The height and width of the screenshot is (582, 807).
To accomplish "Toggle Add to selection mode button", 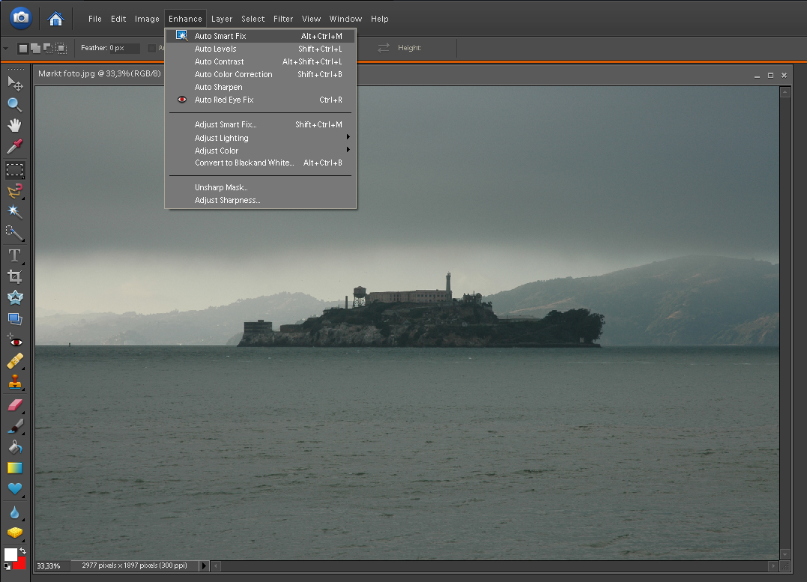I will 34,48.
